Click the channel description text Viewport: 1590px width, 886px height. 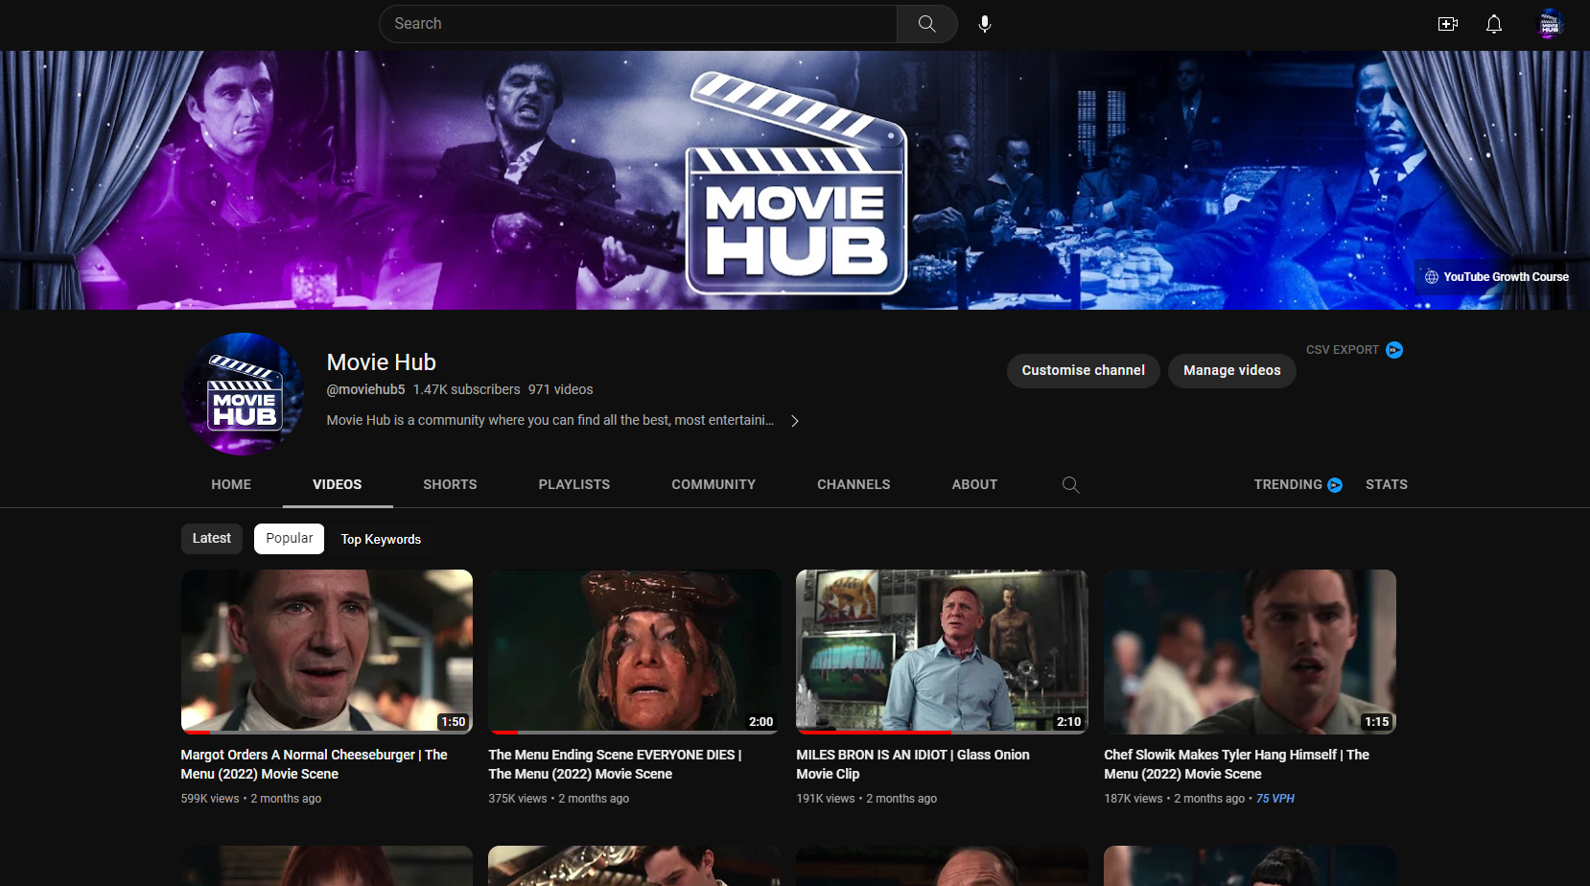pyautogui.click(x=549, y=420)
